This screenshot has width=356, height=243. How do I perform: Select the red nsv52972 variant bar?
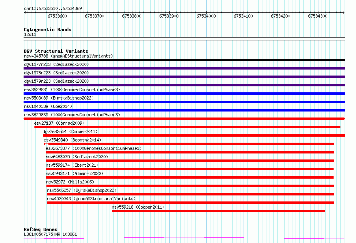[x=190, y=186]
